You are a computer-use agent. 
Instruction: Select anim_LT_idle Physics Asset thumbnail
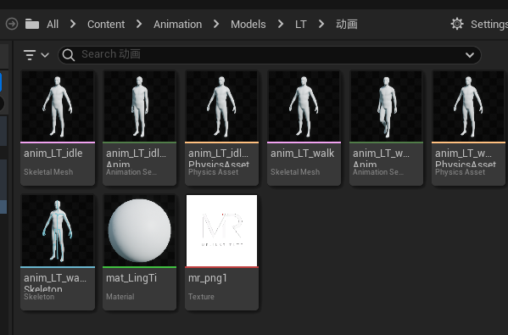pyautogui.click(x=222, y=106)
